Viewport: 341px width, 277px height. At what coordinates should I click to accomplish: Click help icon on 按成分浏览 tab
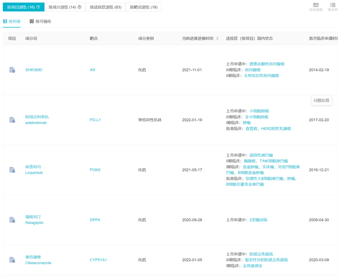[x=80, y=7]
